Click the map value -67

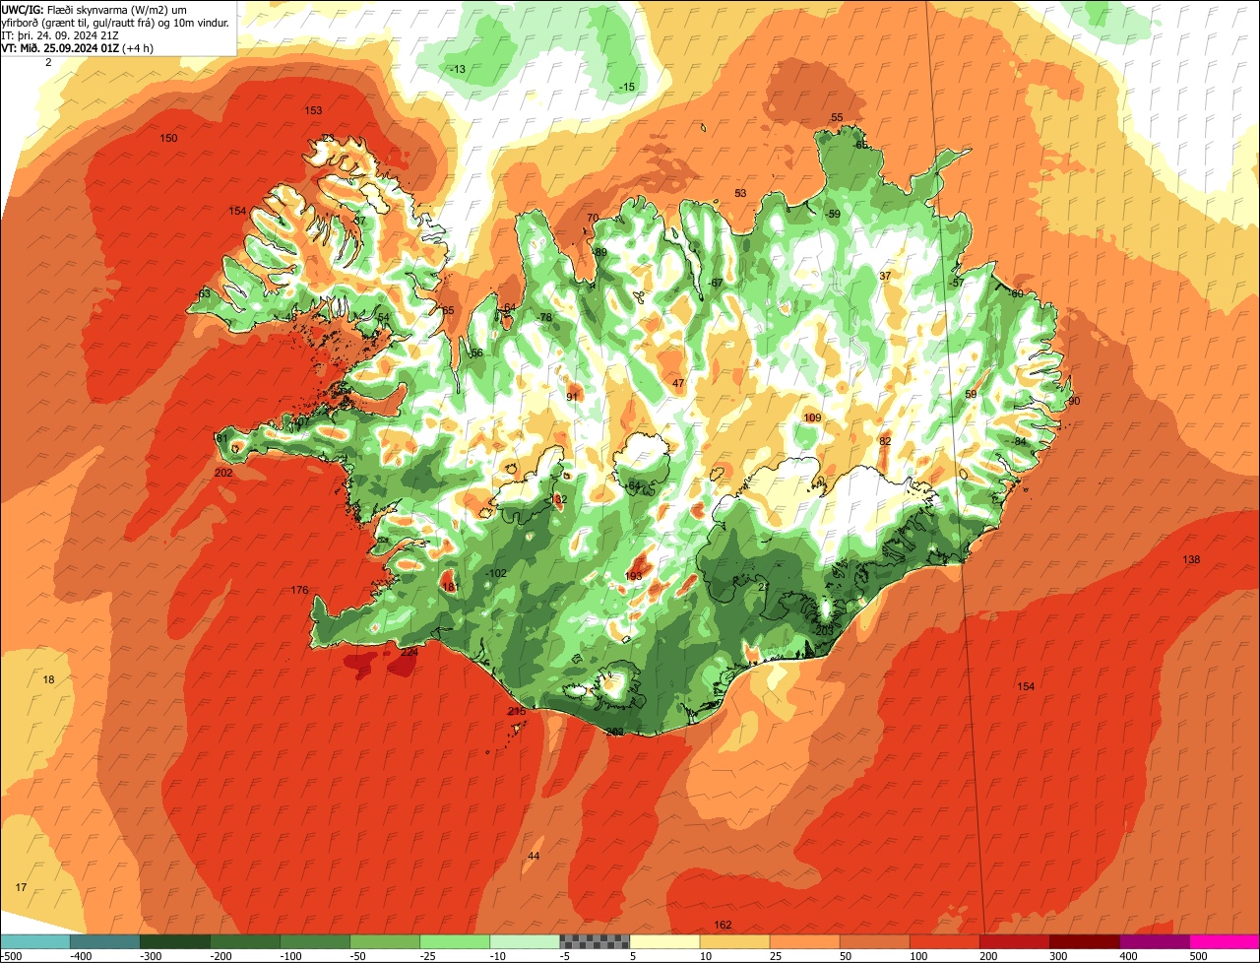point(716,284)
